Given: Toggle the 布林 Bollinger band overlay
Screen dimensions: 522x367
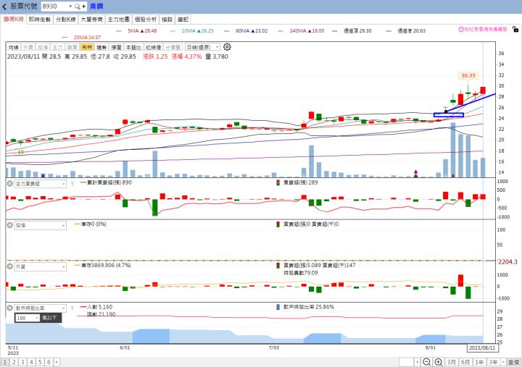Looking at the screenshot, I should (86, 46).
